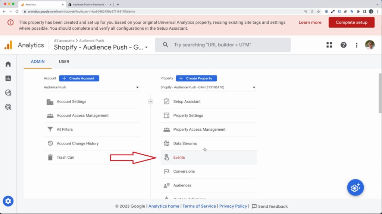Image resolution: width=382 pixels, height=214 pixels.
Task: Click the Create Property button
Action: [196, 78]
